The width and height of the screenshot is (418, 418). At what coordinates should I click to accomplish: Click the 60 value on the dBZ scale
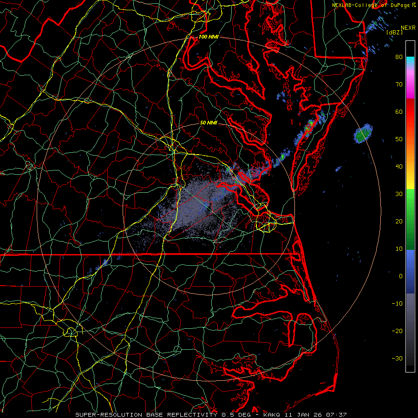[399, 112]
